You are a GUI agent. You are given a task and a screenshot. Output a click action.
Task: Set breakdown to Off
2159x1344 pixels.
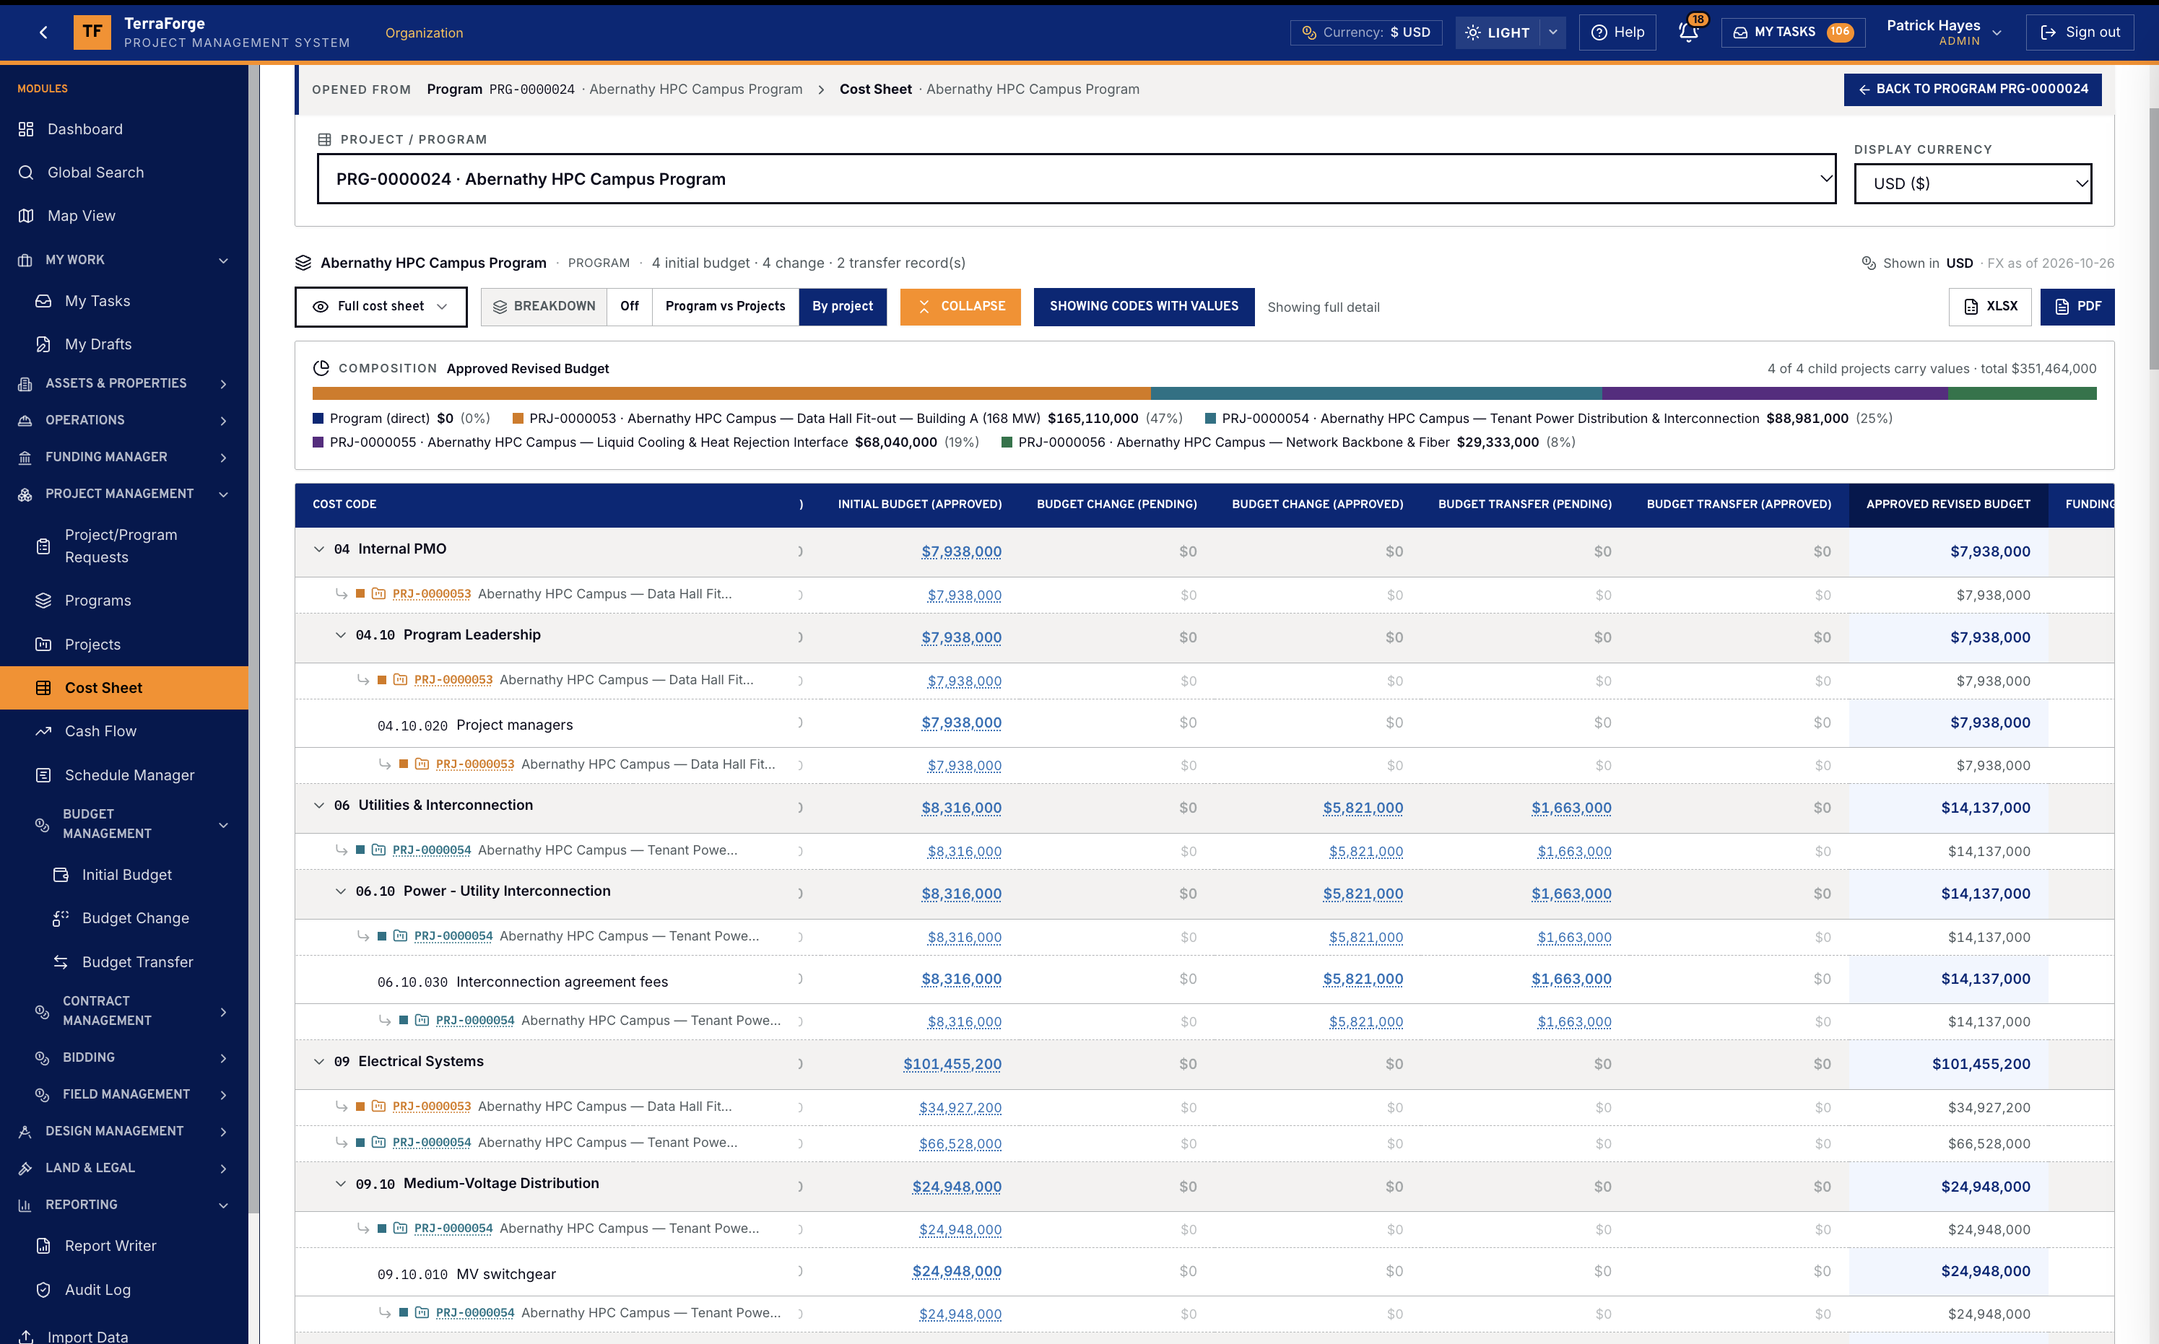pos(630,307)
